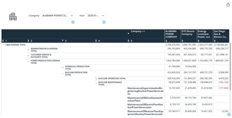
Task: Click value 423,405,933 in Nuclear Production row
Action: click(x=174, y=72)
